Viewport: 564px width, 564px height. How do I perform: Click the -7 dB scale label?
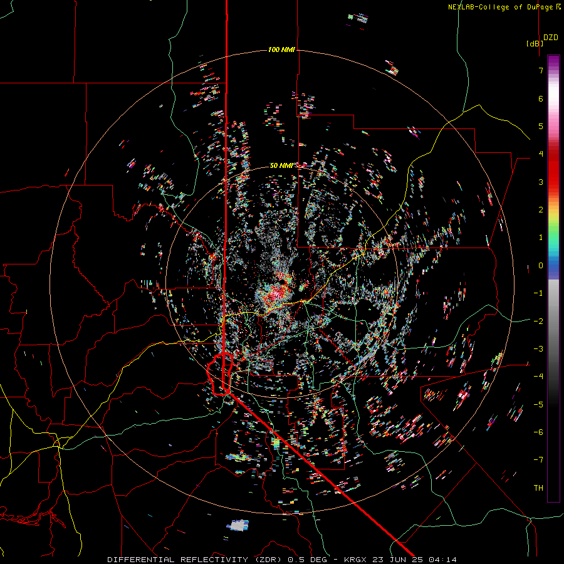pos(538,460)
